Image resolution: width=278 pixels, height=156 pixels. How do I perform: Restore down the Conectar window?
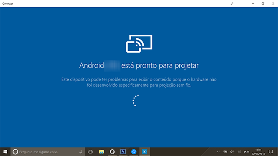(263, 4)
